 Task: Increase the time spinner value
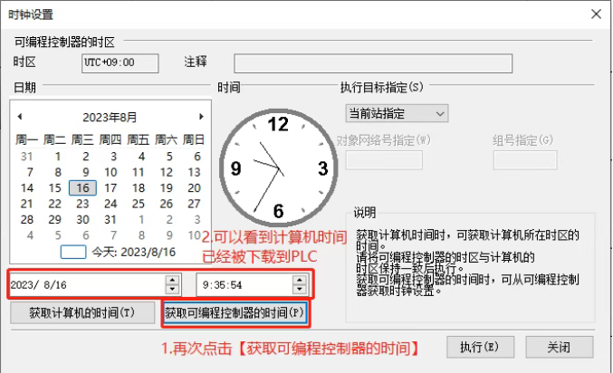300,280
